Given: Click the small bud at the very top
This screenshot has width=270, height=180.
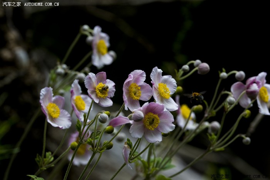Looking at the screenshot, I should [x=85, y=28].
